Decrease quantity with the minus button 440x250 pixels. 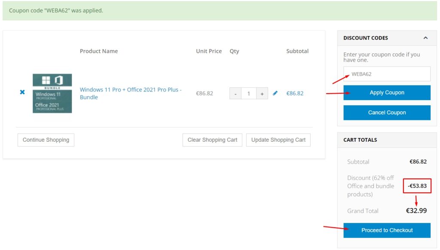[x=235, y=94]
